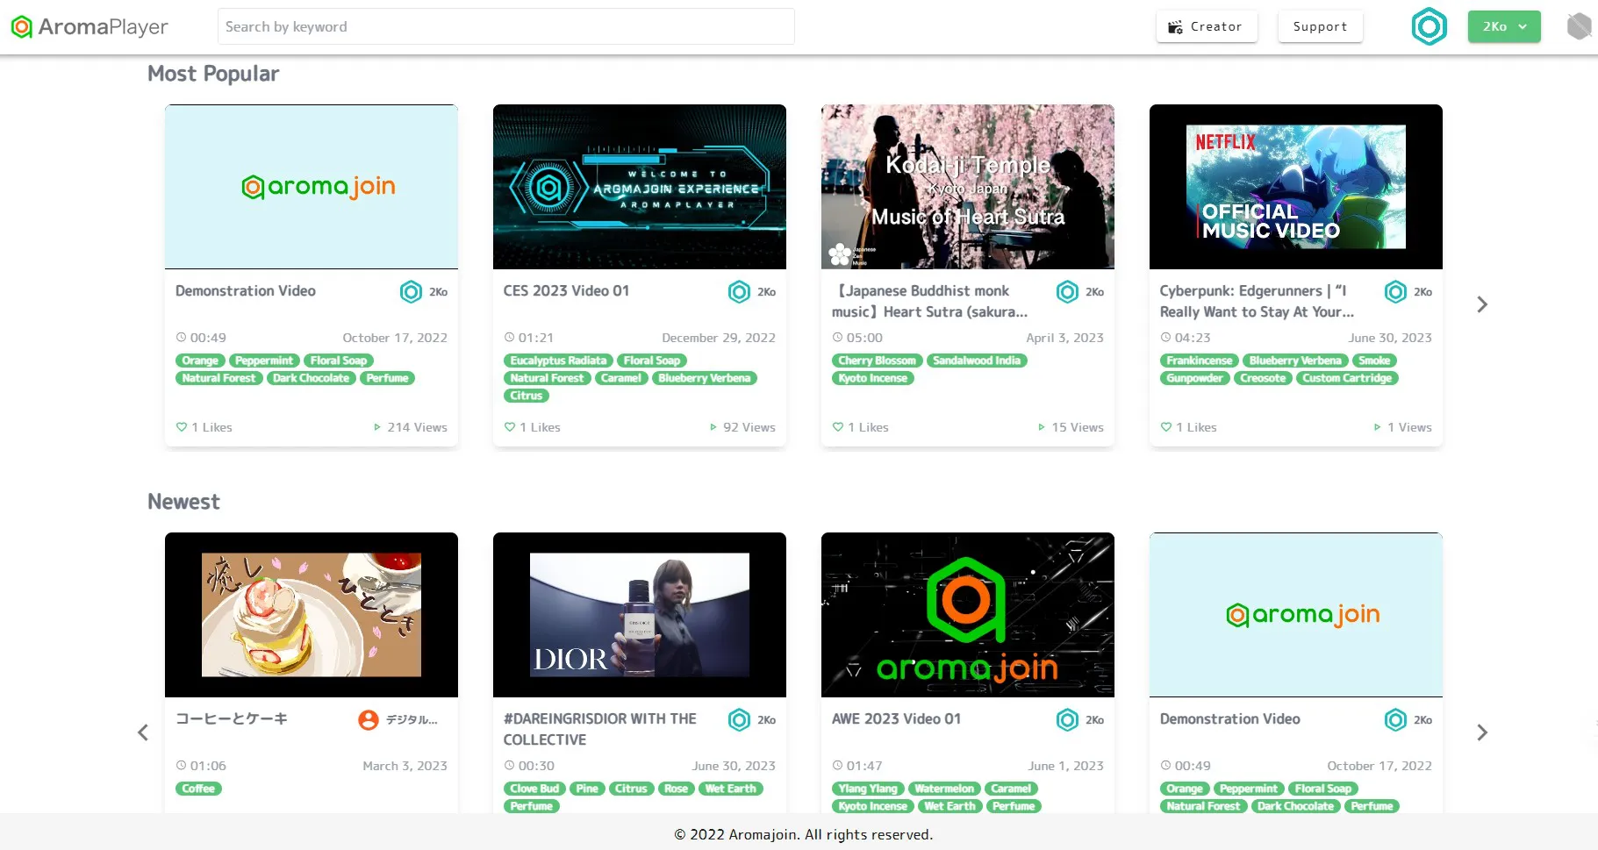The width and height of the screenshot is (1598, 850).
Task: Select the Frankincense scent tag
Action: [x=1200, y=361]
